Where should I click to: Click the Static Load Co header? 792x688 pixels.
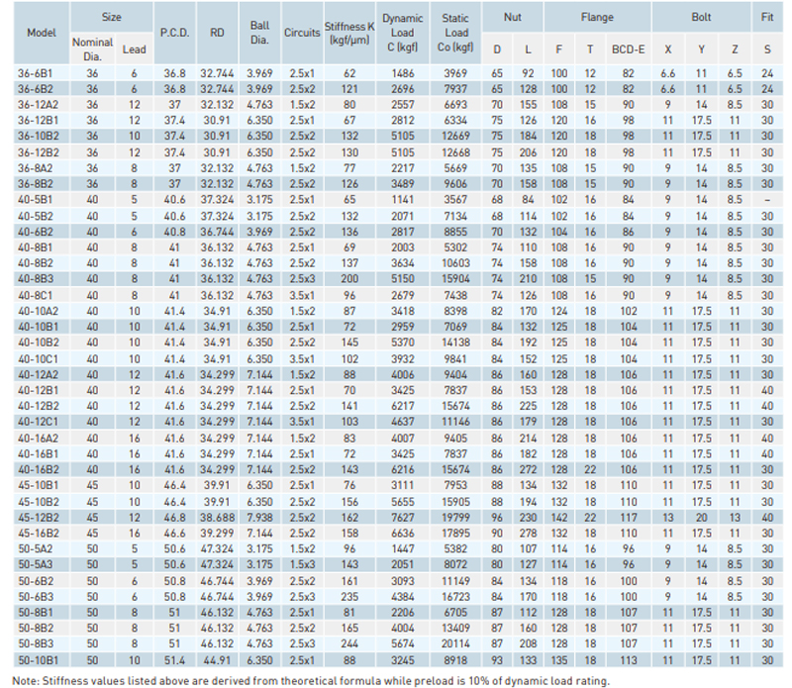pos(453,32)
